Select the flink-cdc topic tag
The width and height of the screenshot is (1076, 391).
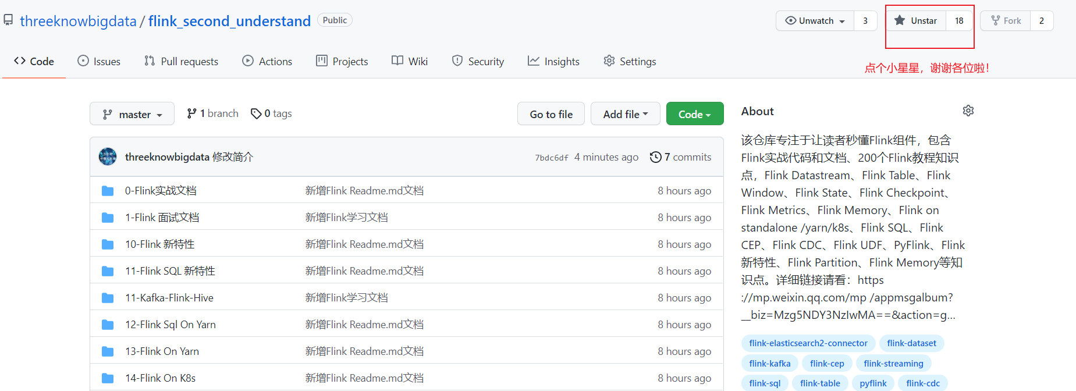(x=923, y=383)
